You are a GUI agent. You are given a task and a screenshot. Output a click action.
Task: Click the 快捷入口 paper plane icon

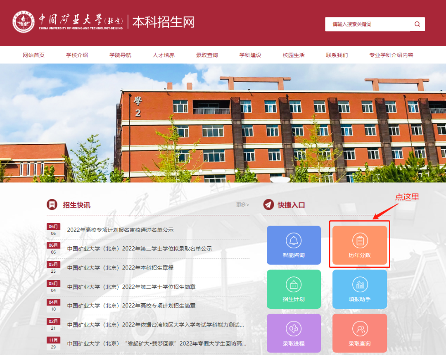tap(268, 205)
